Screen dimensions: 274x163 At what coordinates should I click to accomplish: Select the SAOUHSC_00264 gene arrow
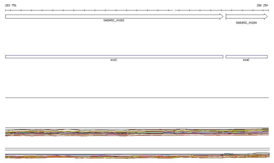(x=247, y=17)
